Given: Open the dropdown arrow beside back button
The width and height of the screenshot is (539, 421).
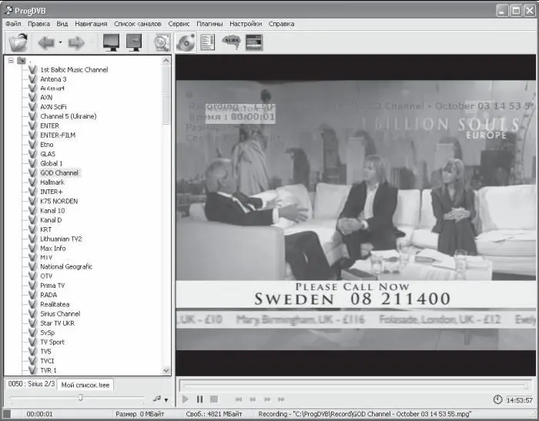Looking at the screenshot, I should 59,42.
